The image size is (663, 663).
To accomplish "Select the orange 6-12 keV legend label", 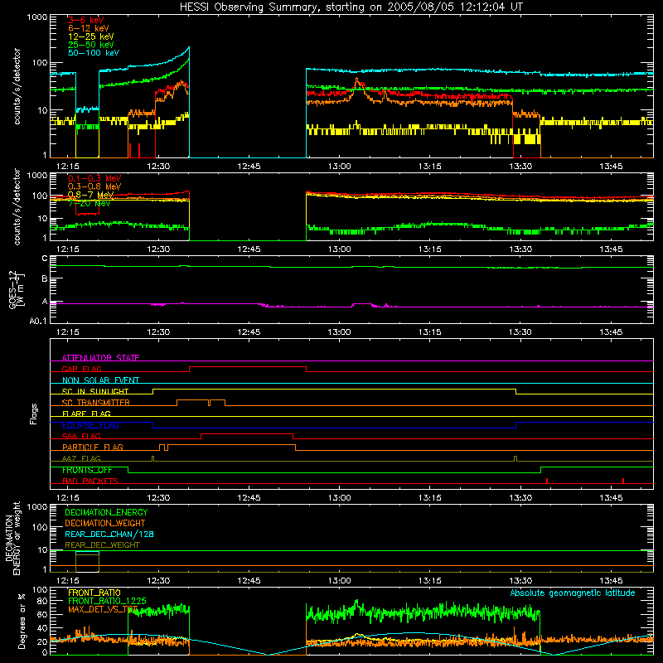I will 89,28.
